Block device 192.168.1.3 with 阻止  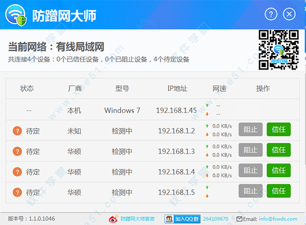(x=250, y=150)
